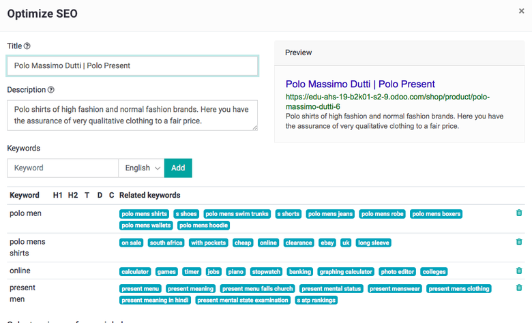Click the 'uk' tag
The width and height of the screenshot is (532, 323).
click(x=346, y=243)
